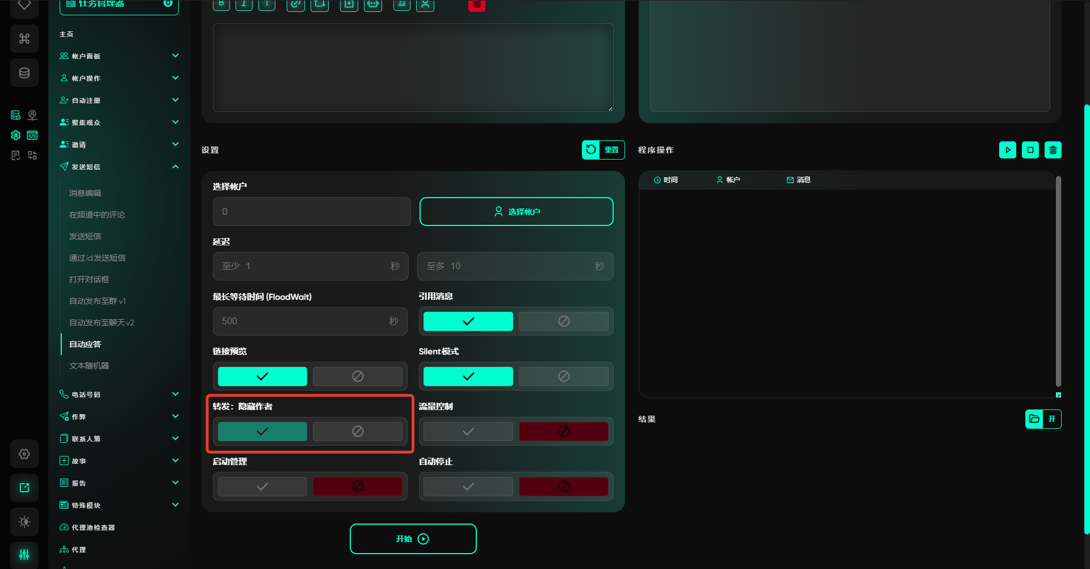1090x569 pixels.
Task: Disable 引用消息 with the ban option
Action: pyautogui.click(x=563, y=321)
